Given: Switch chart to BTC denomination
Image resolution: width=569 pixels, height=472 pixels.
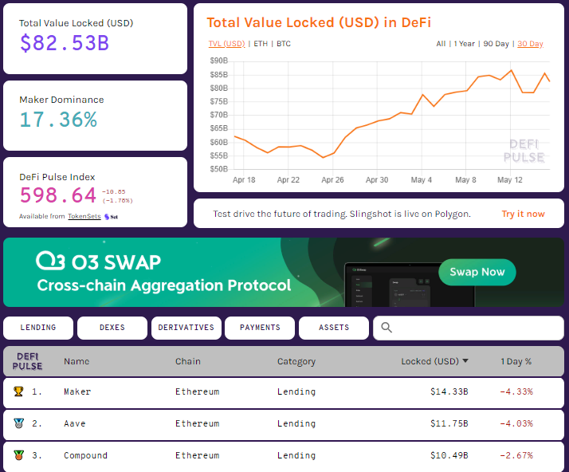Looking at the screenshot, I should (x=284, y=44).
